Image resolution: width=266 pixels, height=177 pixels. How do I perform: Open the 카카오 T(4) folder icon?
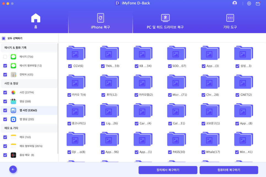[76, 82]
